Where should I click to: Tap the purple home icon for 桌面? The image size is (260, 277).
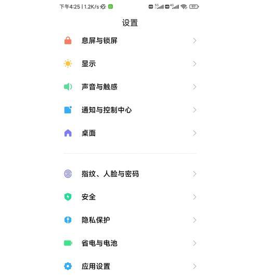tap(68, 133)
